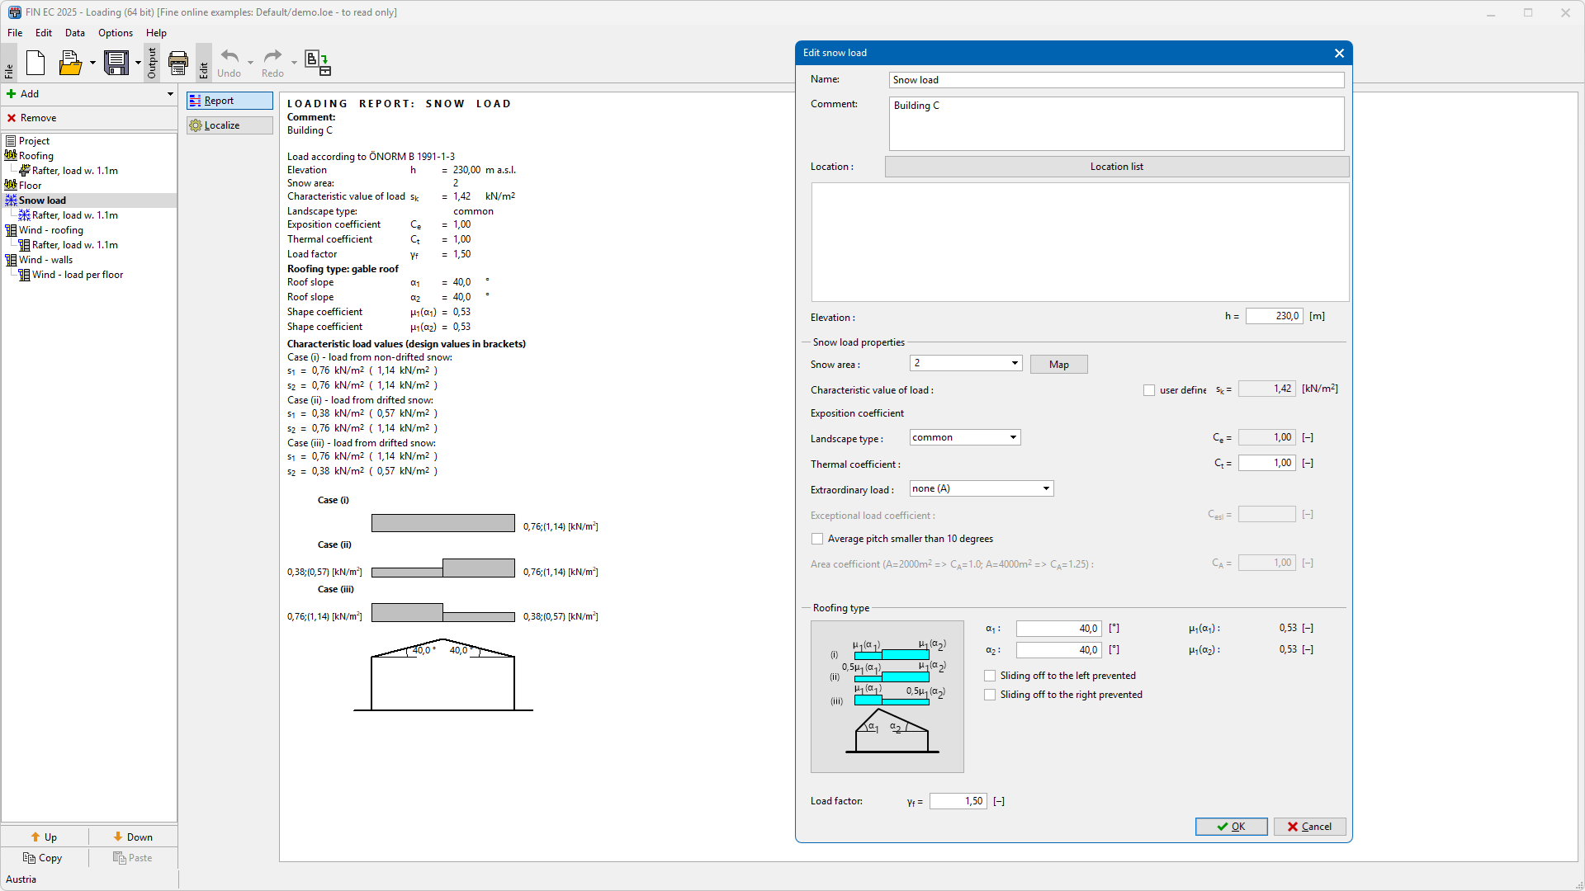Screen dimensions: 1585x891
Task: Click the New file icon in toolbar
Action: 35,63
